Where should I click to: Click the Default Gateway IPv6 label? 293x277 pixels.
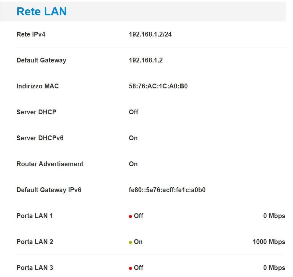pos(49,190)
